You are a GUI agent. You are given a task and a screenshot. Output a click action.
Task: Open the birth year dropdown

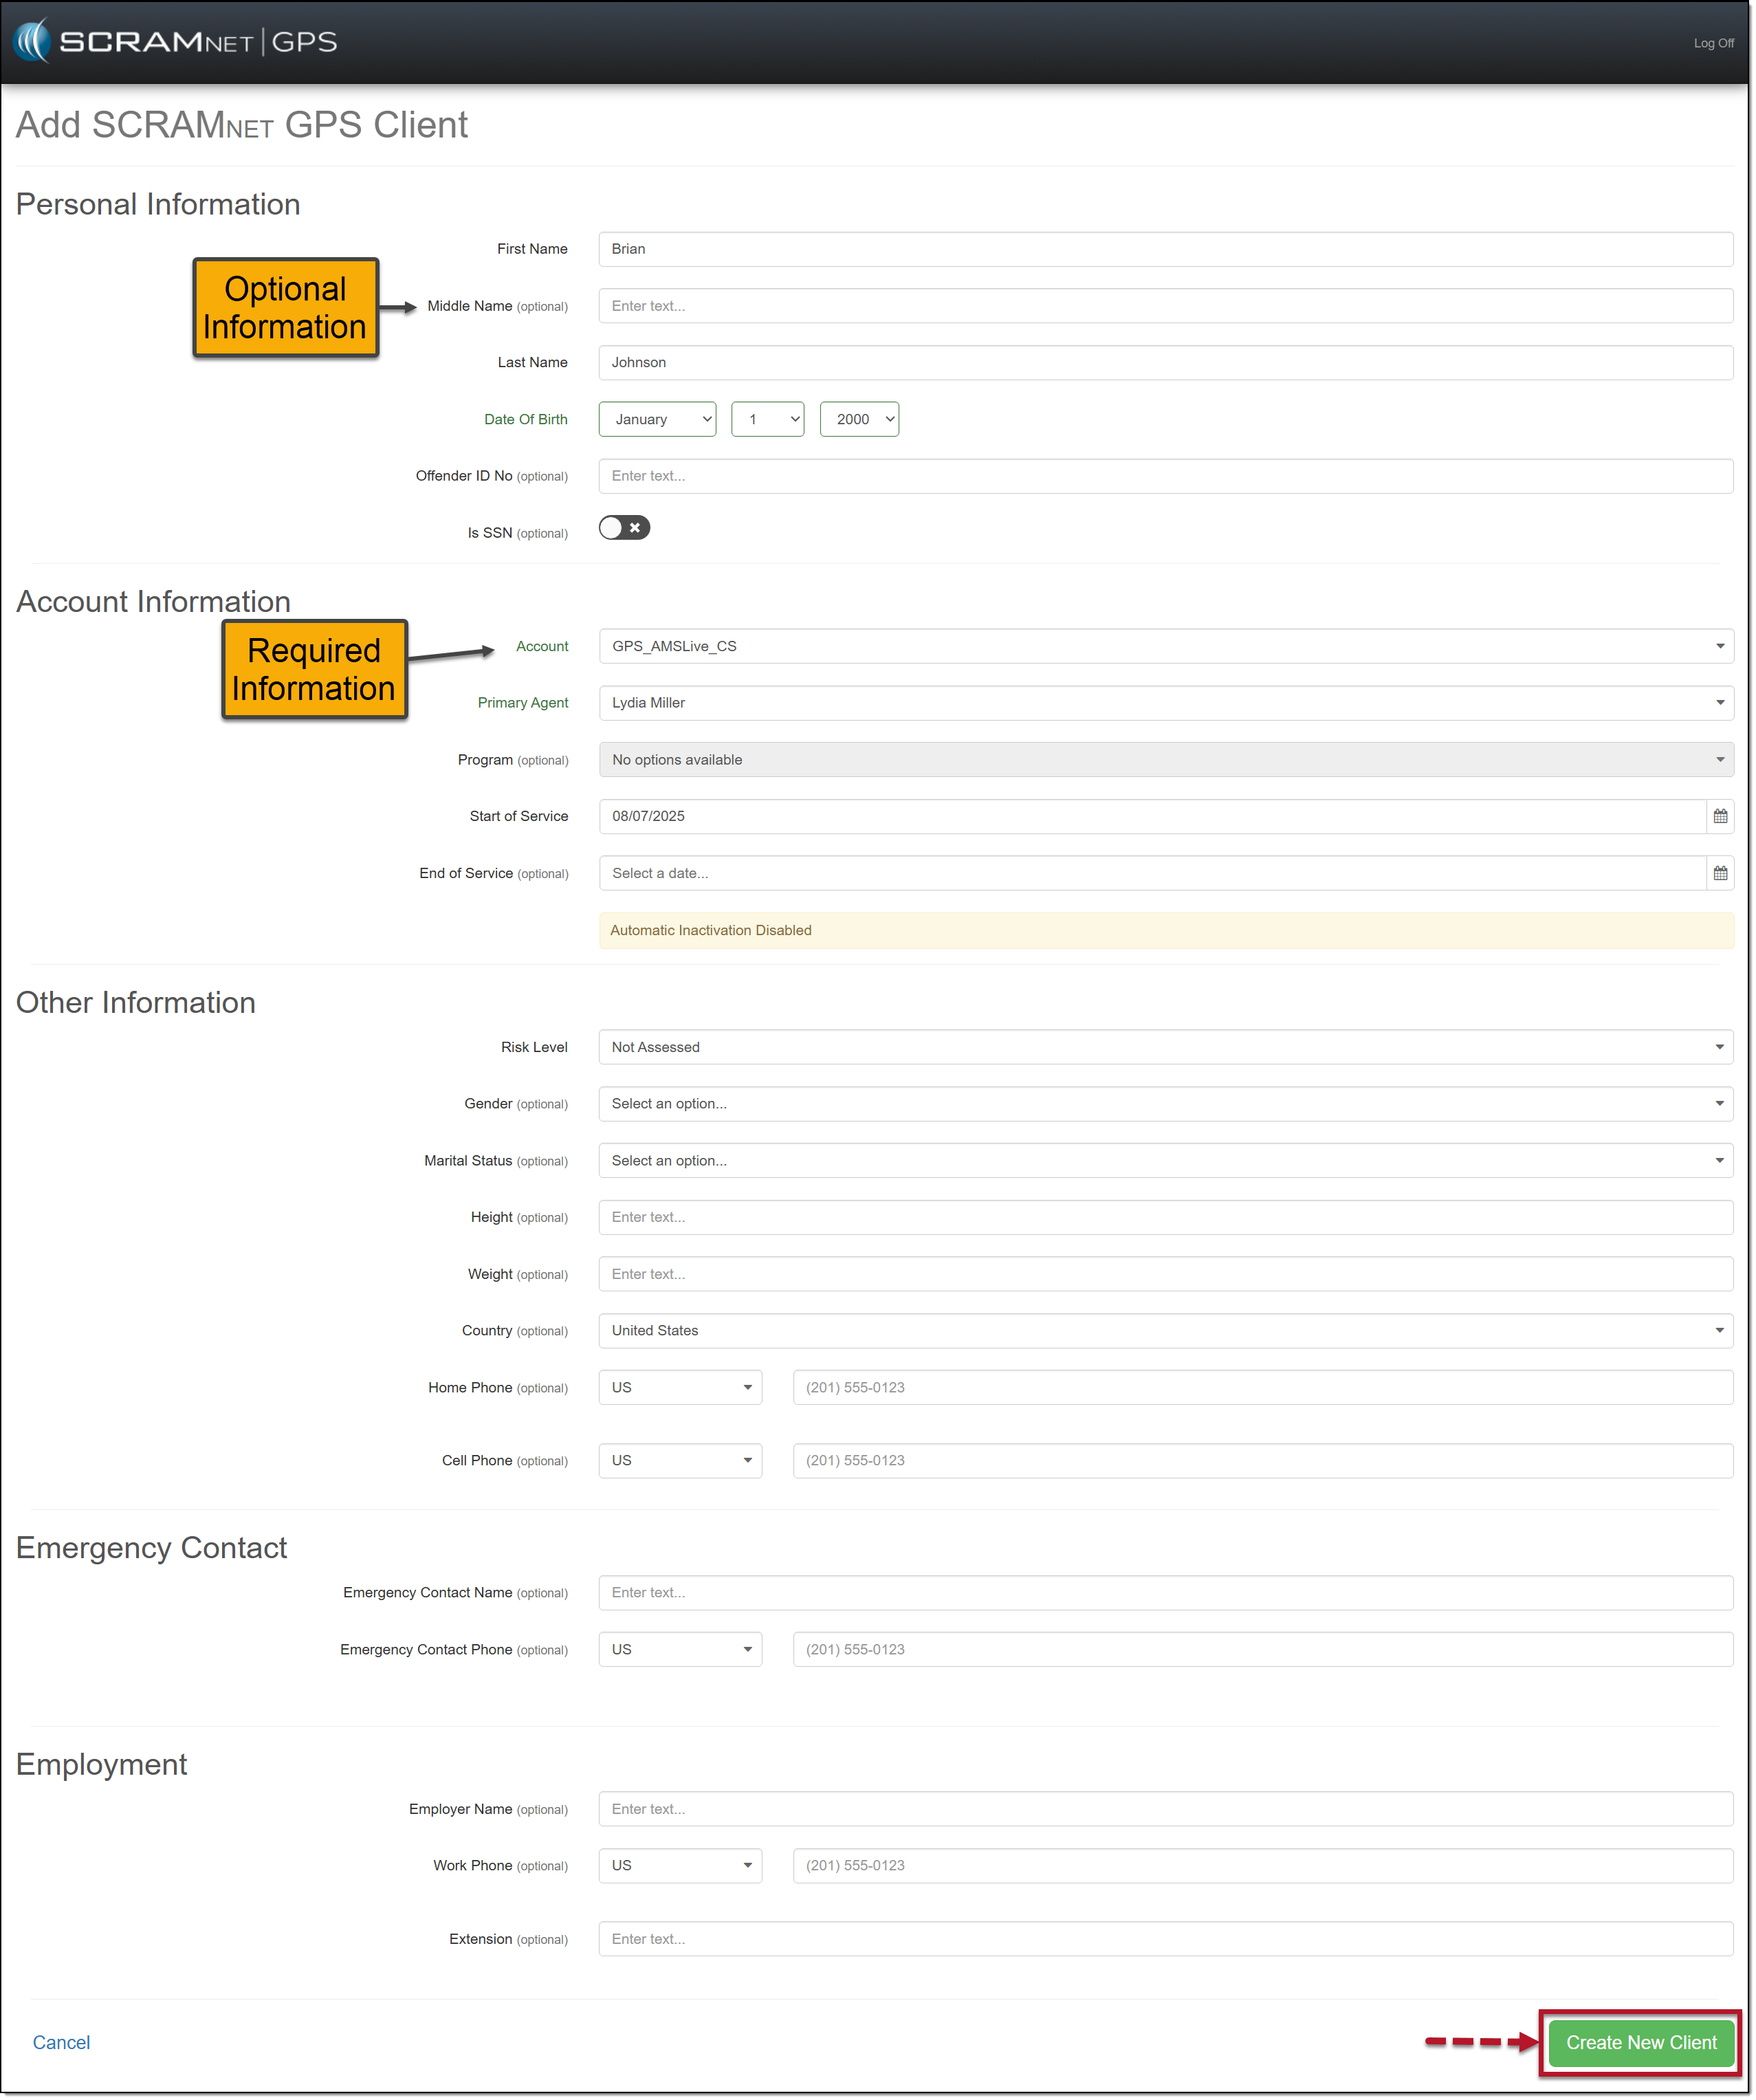(859, 419)
